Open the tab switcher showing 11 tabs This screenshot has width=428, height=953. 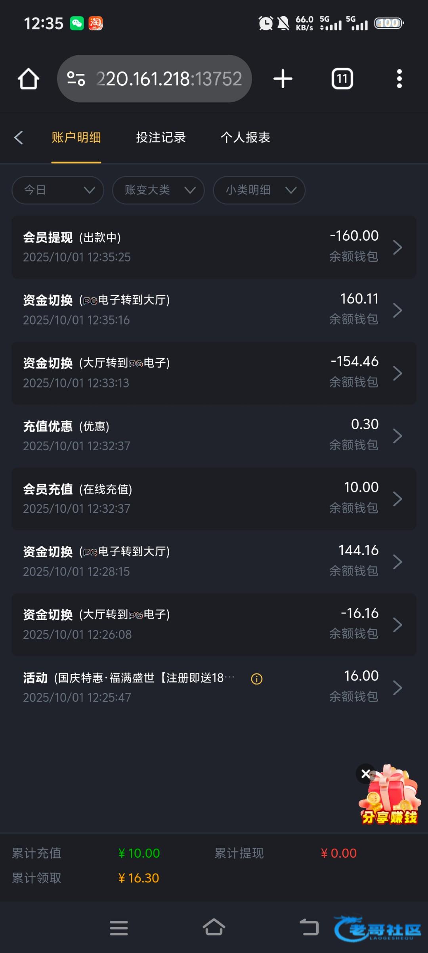[x=342, y=79]
